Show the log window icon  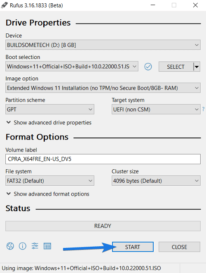click(x=47, y=246)
